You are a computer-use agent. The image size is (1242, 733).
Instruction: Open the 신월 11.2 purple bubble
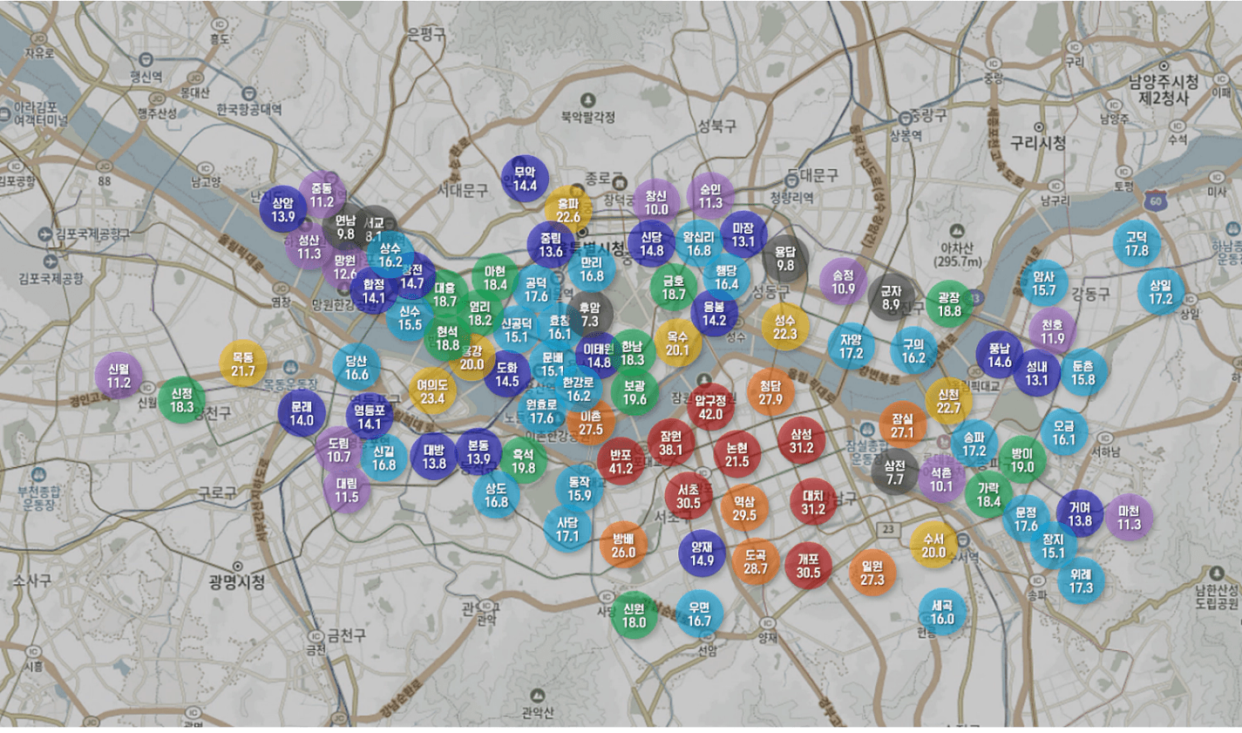click(119, 376)
